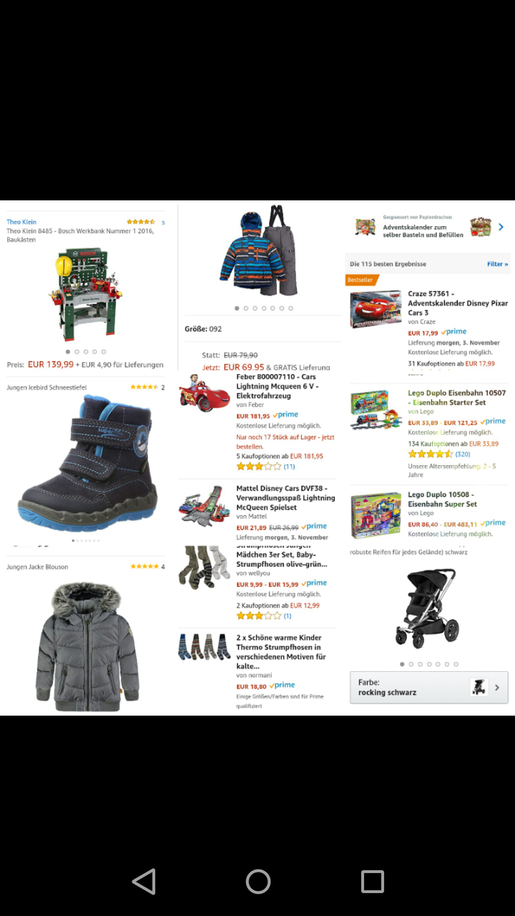Select second carousel dot under stroller

[x=411, y=664]
